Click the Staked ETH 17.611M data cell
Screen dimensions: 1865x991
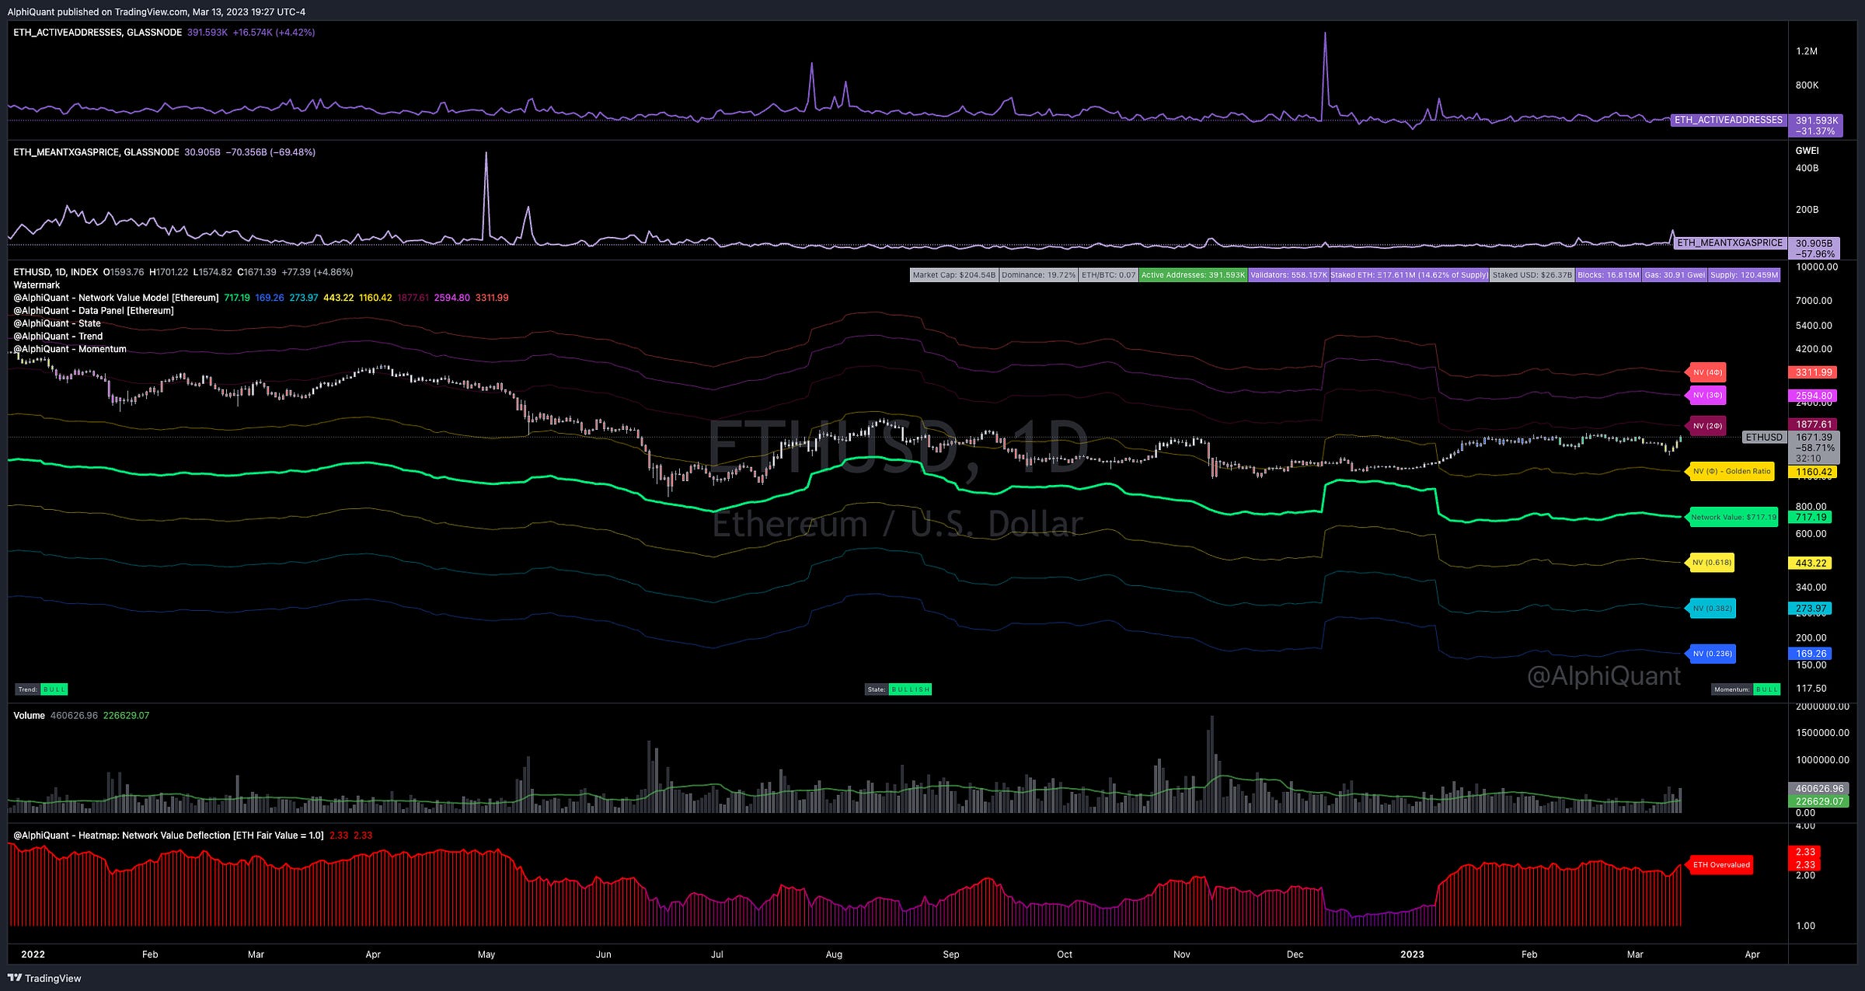pos(1410,275)
